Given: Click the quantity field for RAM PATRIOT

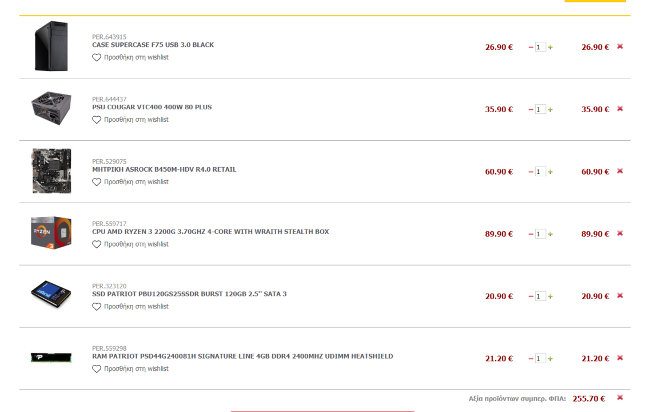Looking at the screenshot, I should pyautogui.click(x=540, y=359).
